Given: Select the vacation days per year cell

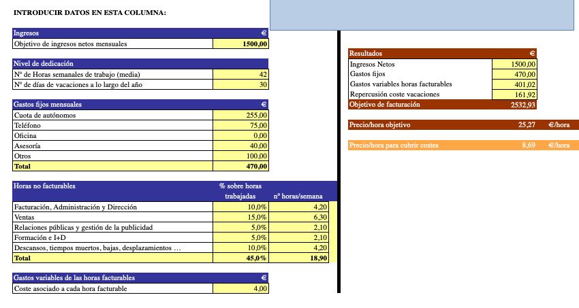Looking at the screenshot, I should click(241, 85).
